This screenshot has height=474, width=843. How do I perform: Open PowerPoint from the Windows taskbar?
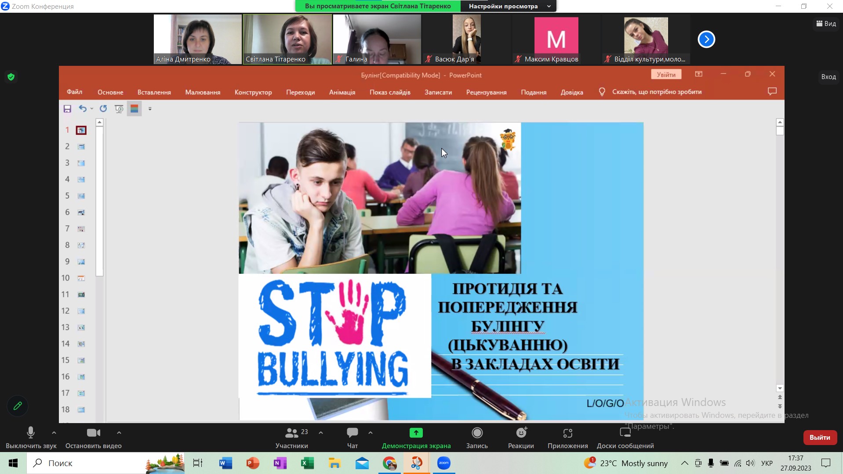[x=253, y=463]
